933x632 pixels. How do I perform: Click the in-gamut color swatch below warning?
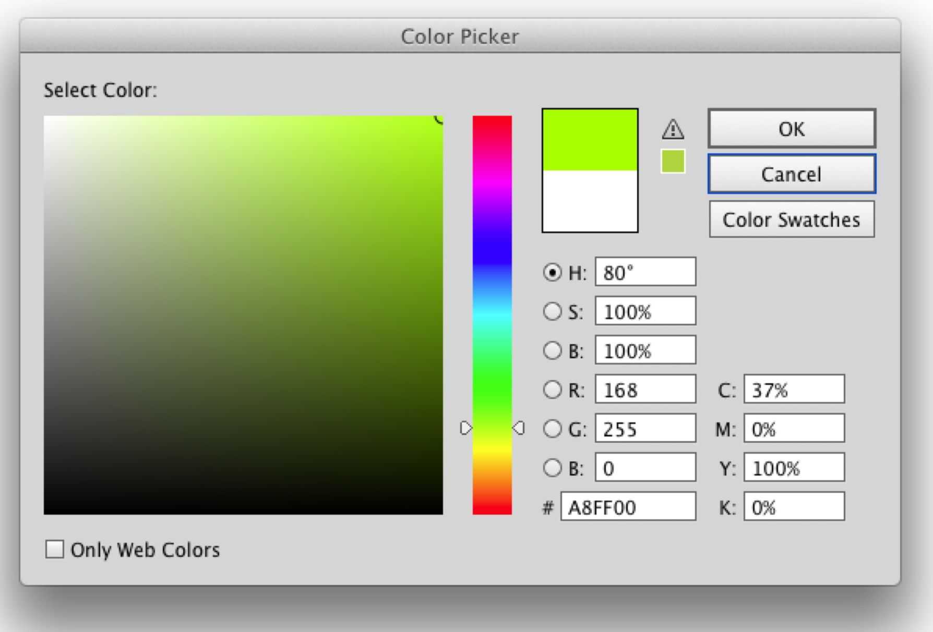pos(673,161)
